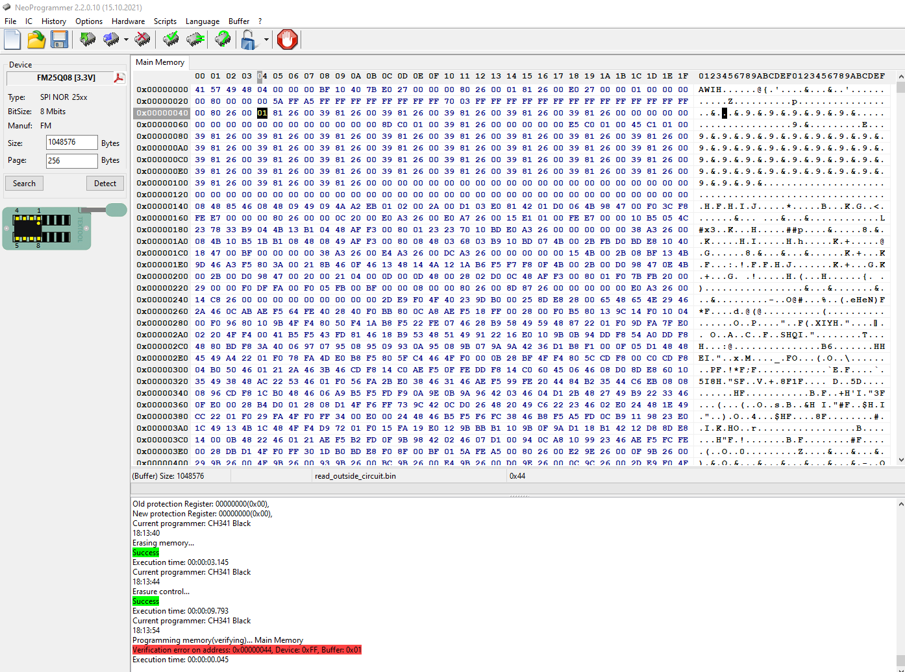Click the Size input field
The image size is (905, 672).
point(71,143)
